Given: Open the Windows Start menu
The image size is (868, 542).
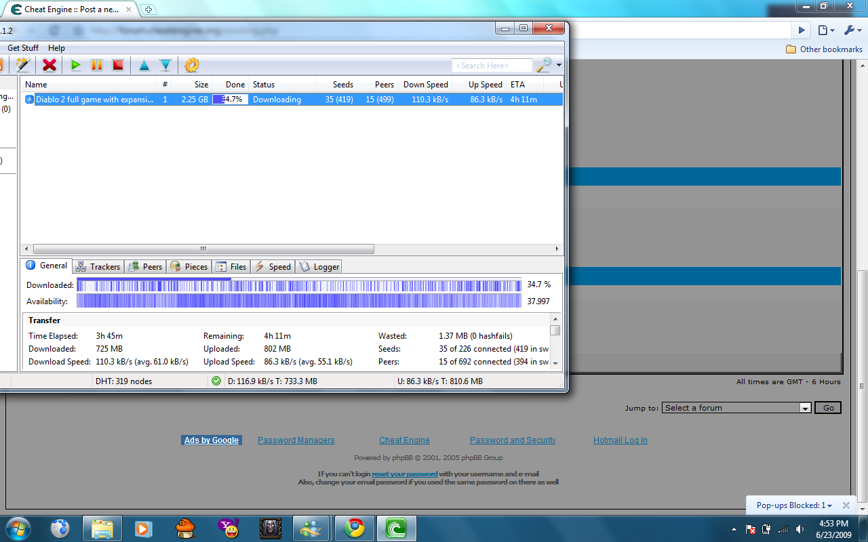Looking at the screenshot, I should pyautogui.click(x=18, y=528).
